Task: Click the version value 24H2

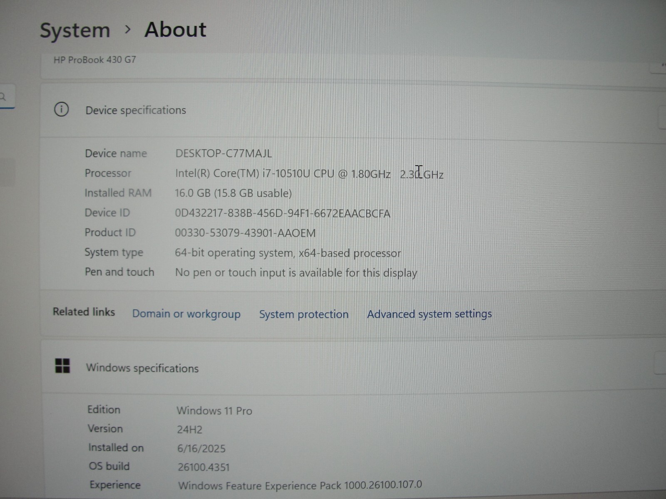Action: [189, 430]
